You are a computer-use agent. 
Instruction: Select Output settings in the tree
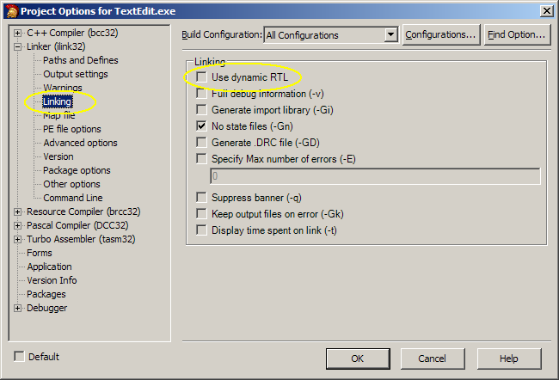[76, 74]
